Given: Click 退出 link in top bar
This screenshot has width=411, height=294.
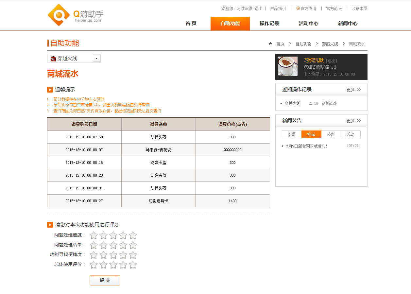Looking at the screenshot, I should [x=259, y=9].
